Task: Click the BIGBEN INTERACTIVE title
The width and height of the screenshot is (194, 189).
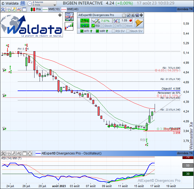Action: [83, 3]
